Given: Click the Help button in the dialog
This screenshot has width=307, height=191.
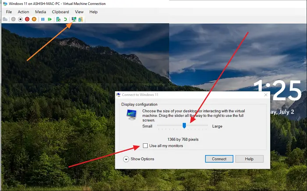Looking at the screenshot, I should (x=249, y=159).
